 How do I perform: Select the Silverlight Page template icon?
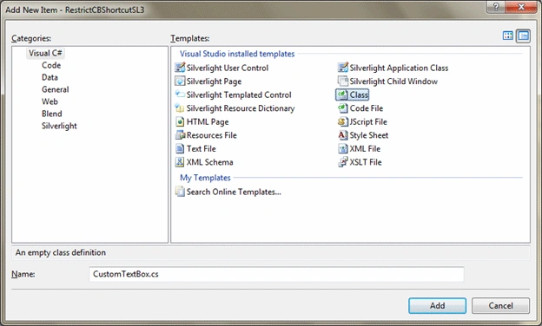pyautogui.click(x=180, y=81)
